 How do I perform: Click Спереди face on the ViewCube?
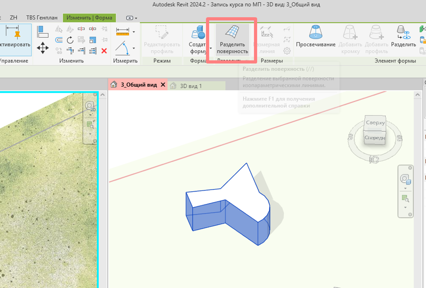coord(375,138)
